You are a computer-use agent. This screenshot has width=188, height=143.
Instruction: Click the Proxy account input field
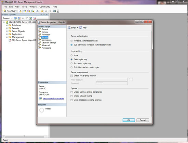click(112, 80)
